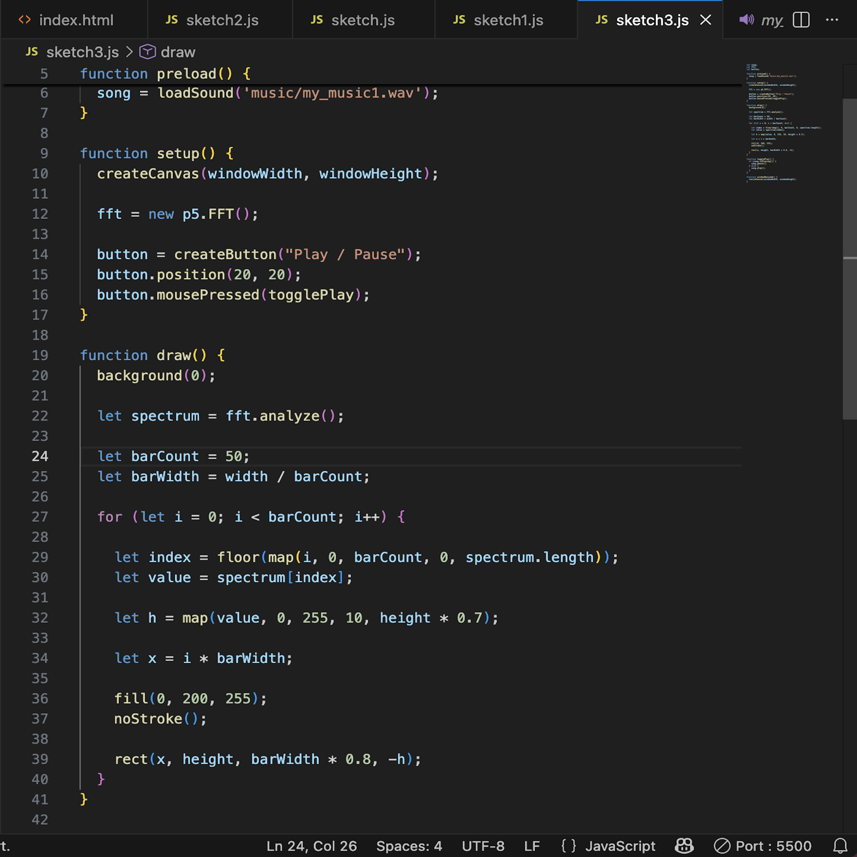This screenshot has height=857, width=857.
Task: Click spectrum.length on line 29
Action: click(530, 558)
